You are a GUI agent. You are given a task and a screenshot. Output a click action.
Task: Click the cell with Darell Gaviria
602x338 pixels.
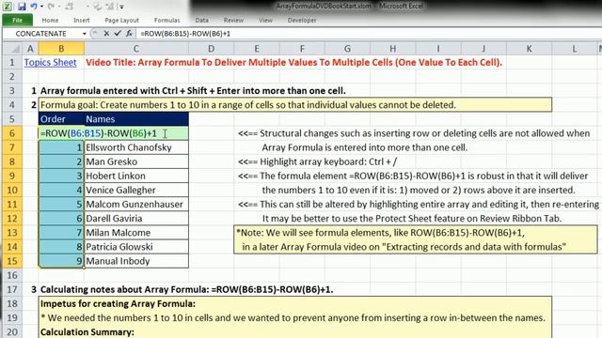click(x=136, y=219)
